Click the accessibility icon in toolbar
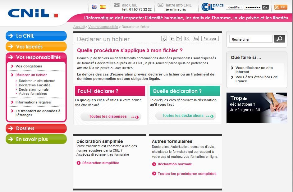The image size is (293, 192). point(164,39)
